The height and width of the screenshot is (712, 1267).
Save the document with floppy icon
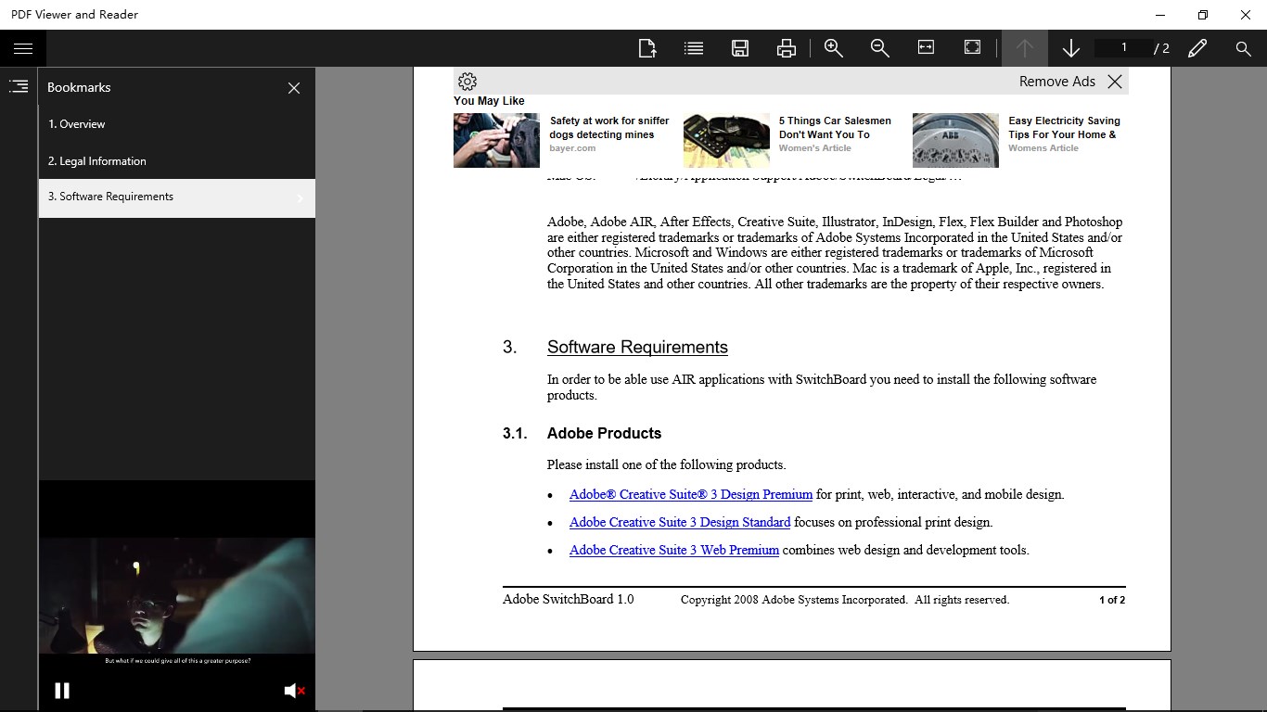click(x=740, y=48)
